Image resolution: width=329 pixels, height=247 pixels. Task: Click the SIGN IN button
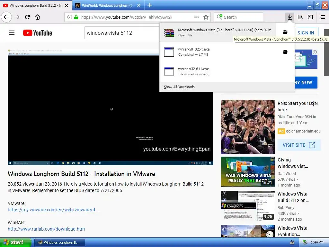tap(306, 33)
